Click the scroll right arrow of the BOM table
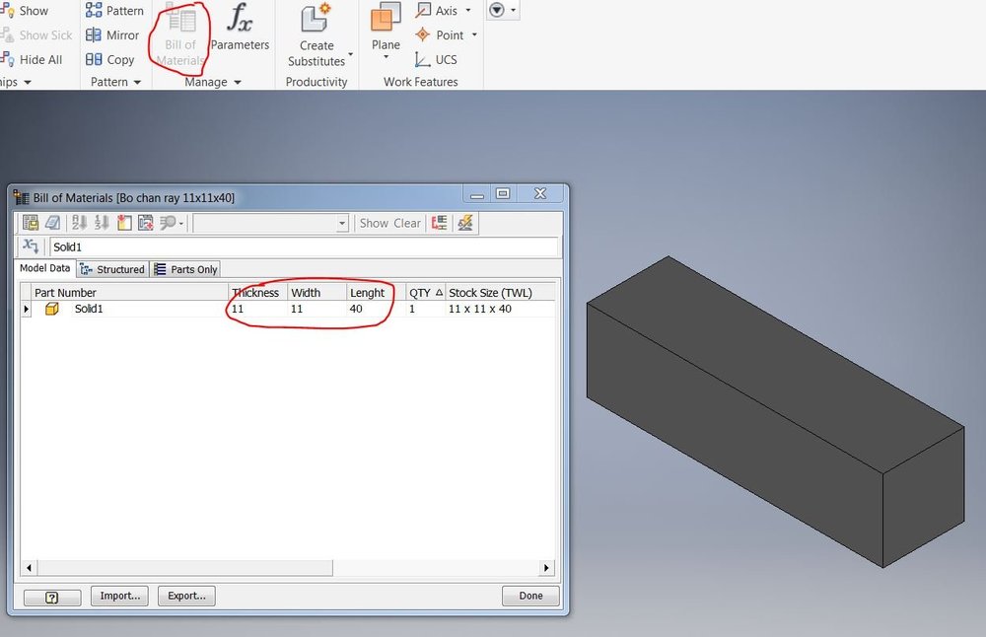 click(546, 568)
